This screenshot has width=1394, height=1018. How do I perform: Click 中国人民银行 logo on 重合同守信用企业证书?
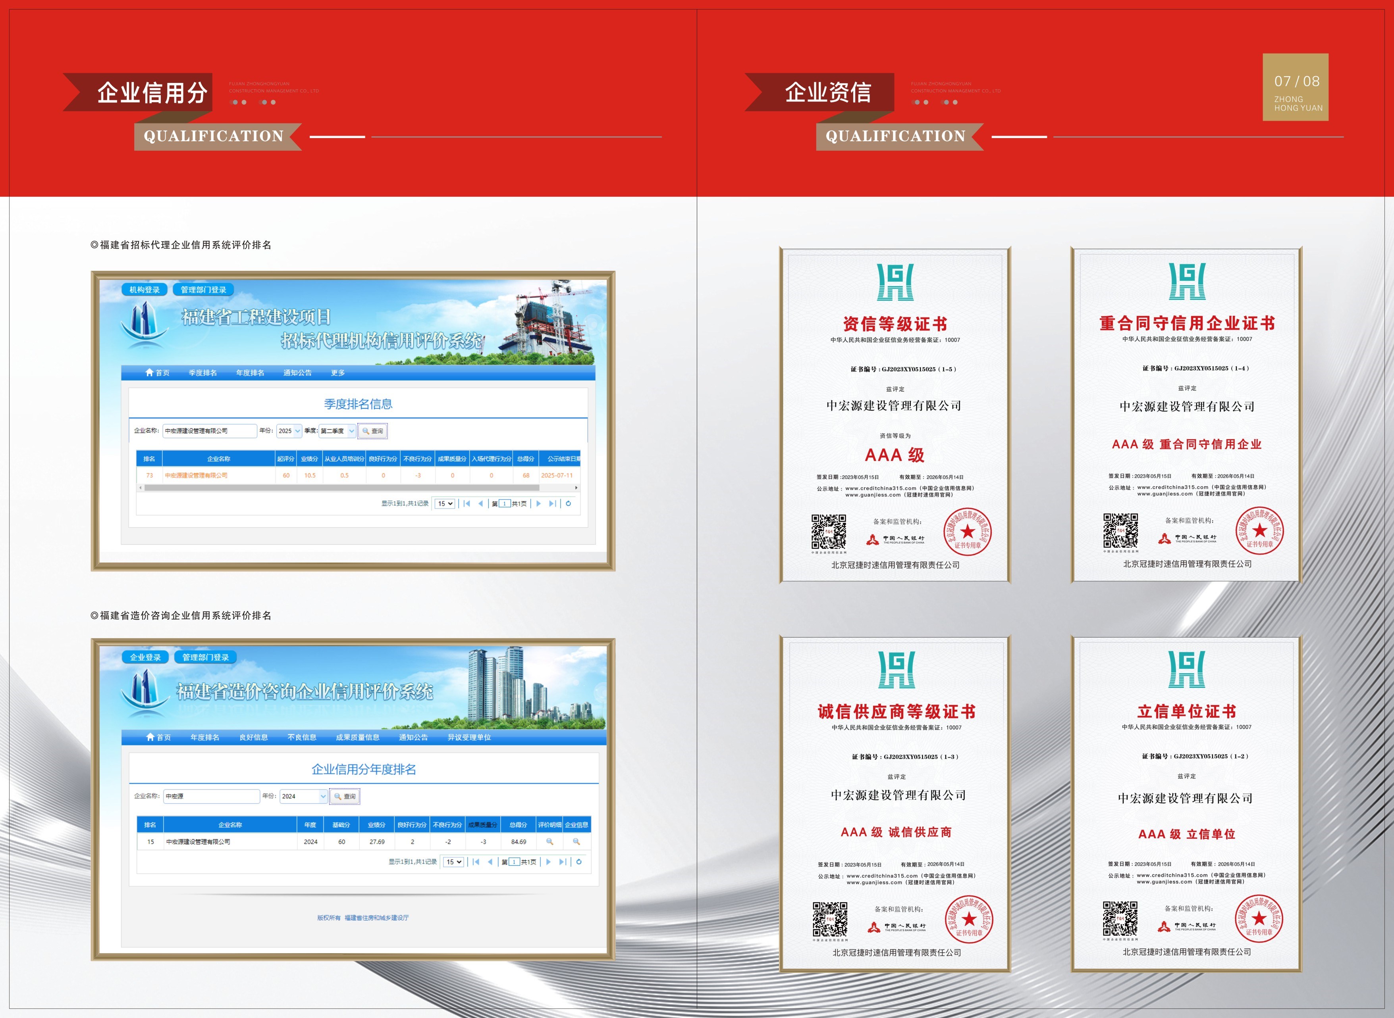(1187, 539)
